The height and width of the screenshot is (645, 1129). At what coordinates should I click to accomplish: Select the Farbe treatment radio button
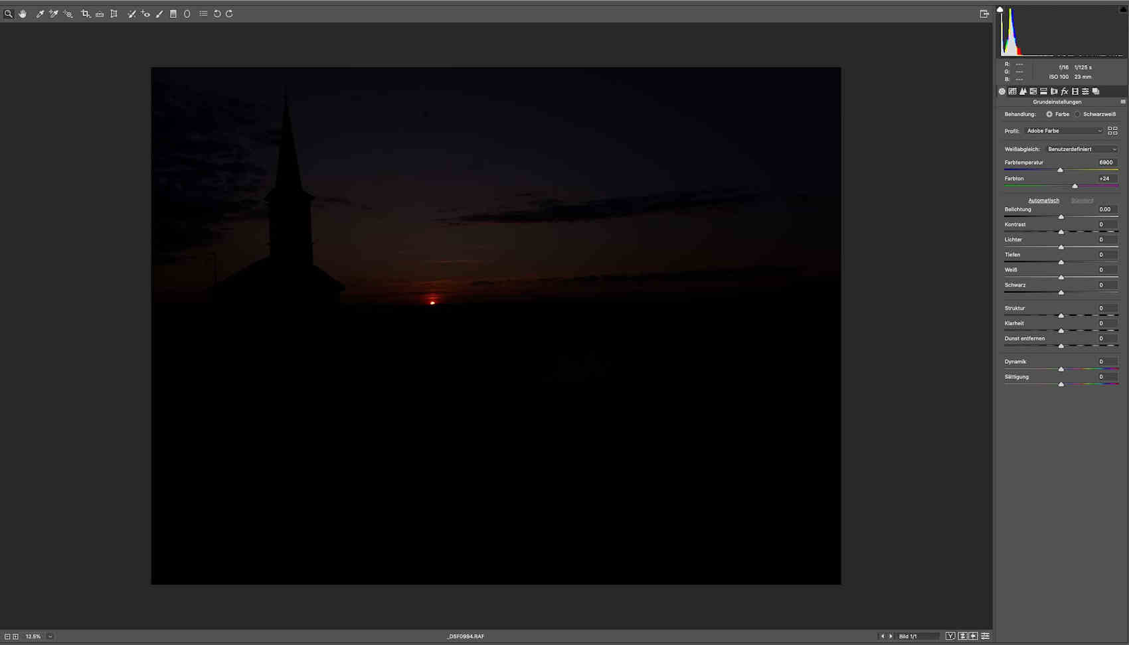1049,114
